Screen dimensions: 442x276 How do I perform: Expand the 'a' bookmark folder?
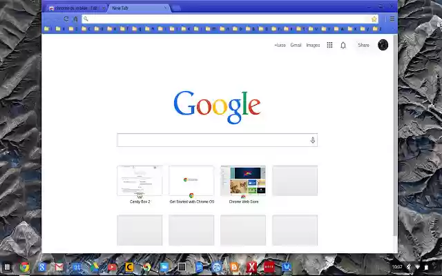click(x=60, y=29)
